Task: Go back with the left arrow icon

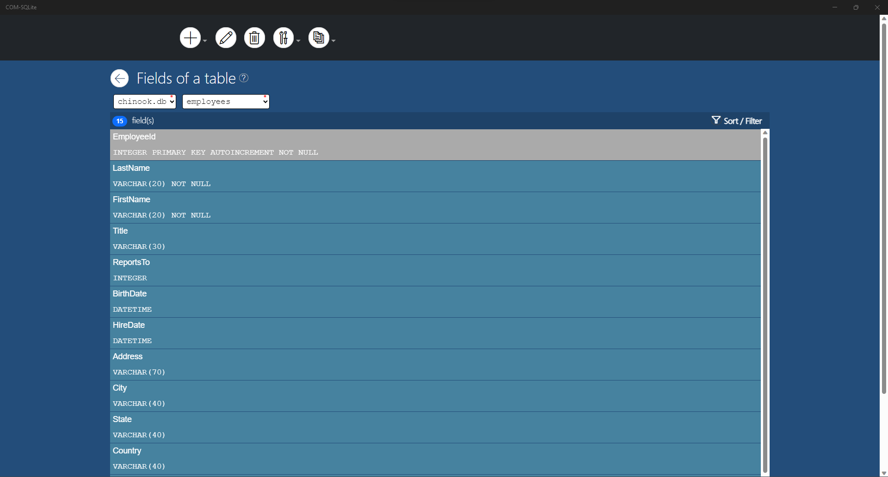Action: click(120, 78)
